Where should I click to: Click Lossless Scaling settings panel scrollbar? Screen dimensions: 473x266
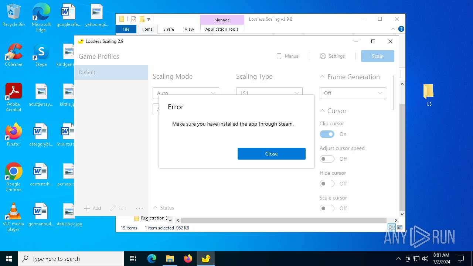coord(393,92)
